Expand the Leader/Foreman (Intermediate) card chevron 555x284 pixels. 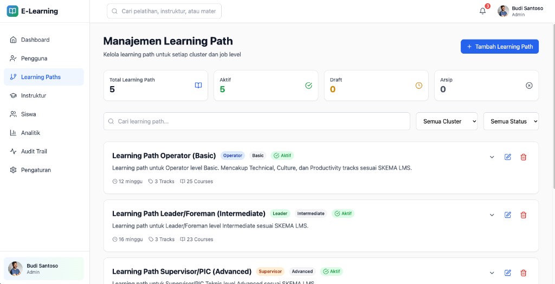pyautogui.click(x=492, y=215)
